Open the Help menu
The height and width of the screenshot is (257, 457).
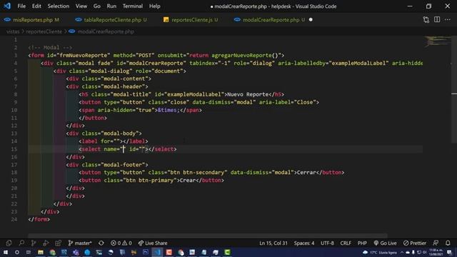click(x=155, y=6)
